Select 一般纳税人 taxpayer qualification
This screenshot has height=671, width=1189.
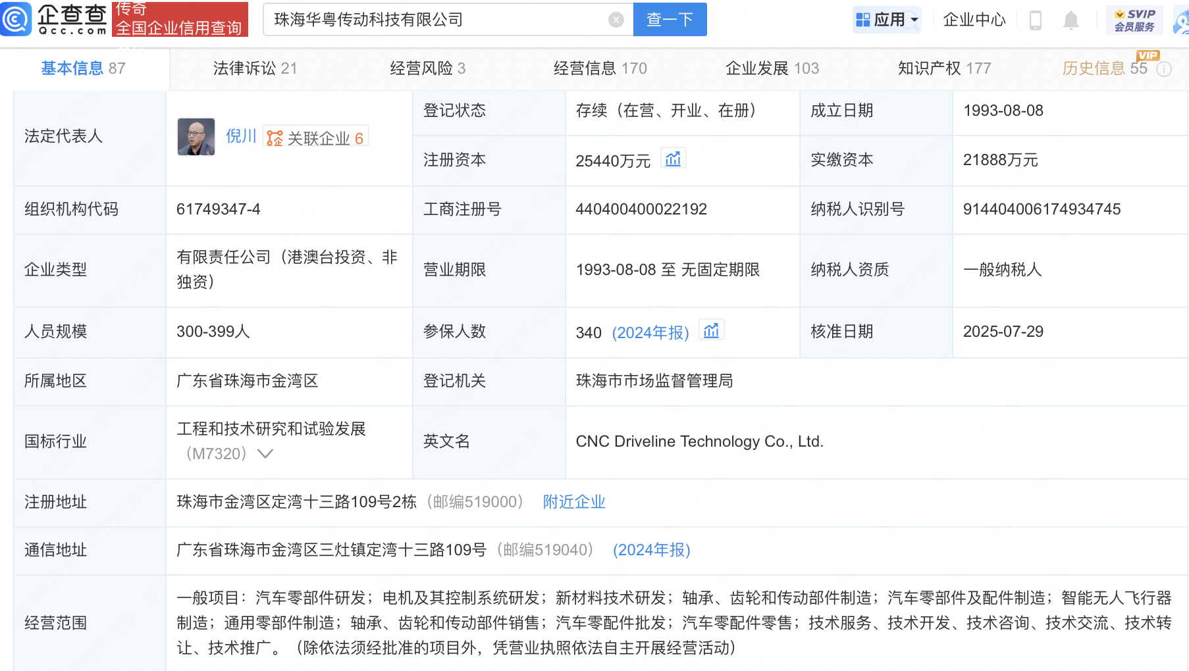coord(1002,270)
